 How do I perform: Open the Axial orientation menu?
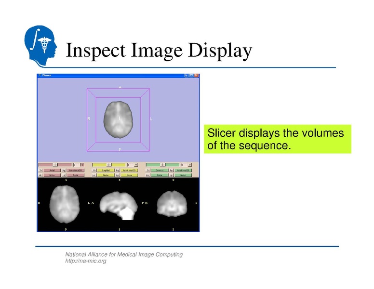(52, 170)
